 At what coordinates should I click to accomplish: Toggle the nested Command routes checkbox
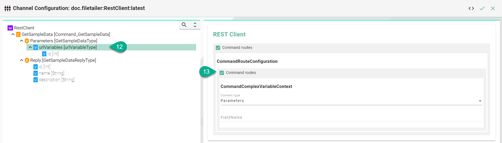click(x=222, y=73)
